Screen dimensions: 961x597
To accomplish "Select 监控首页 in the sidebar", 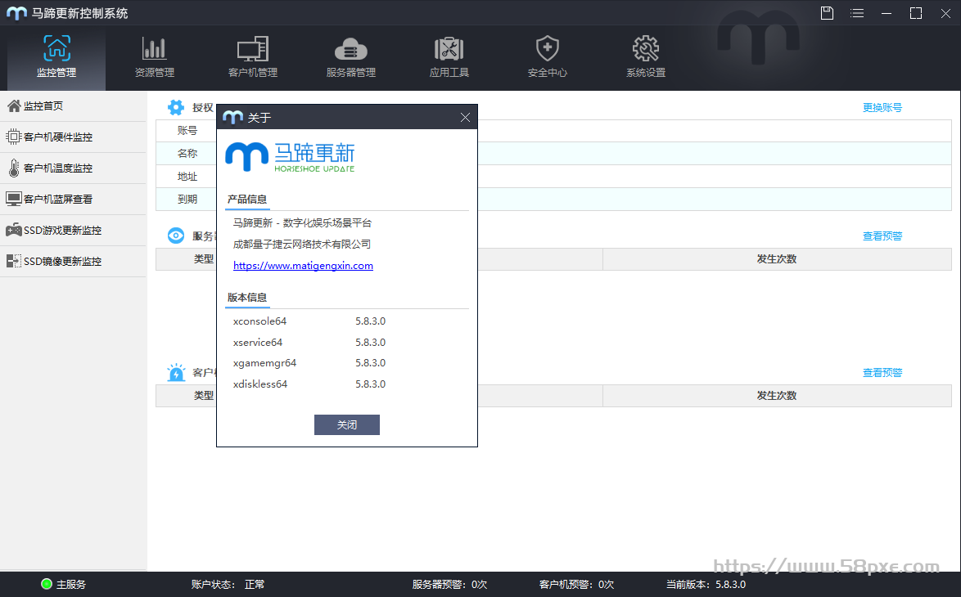I will (73, 106).
